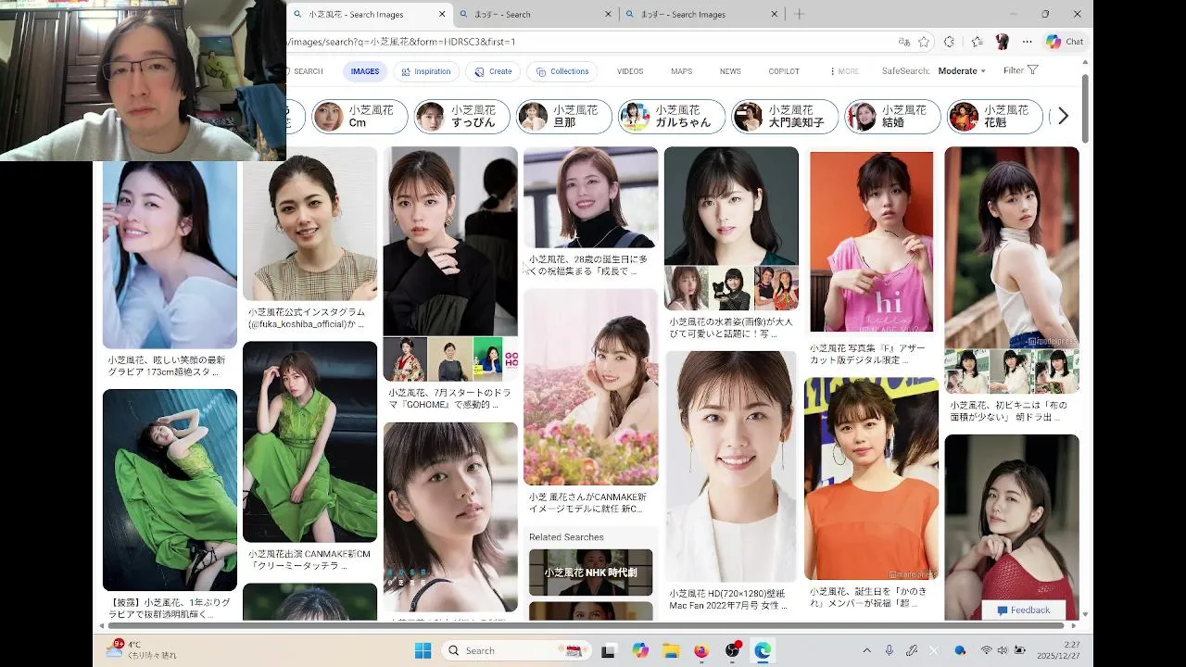Select the 小芝風花 すっぴん suggestion chip
Viewport: 1186px width, 667px height.
(461, 117)
